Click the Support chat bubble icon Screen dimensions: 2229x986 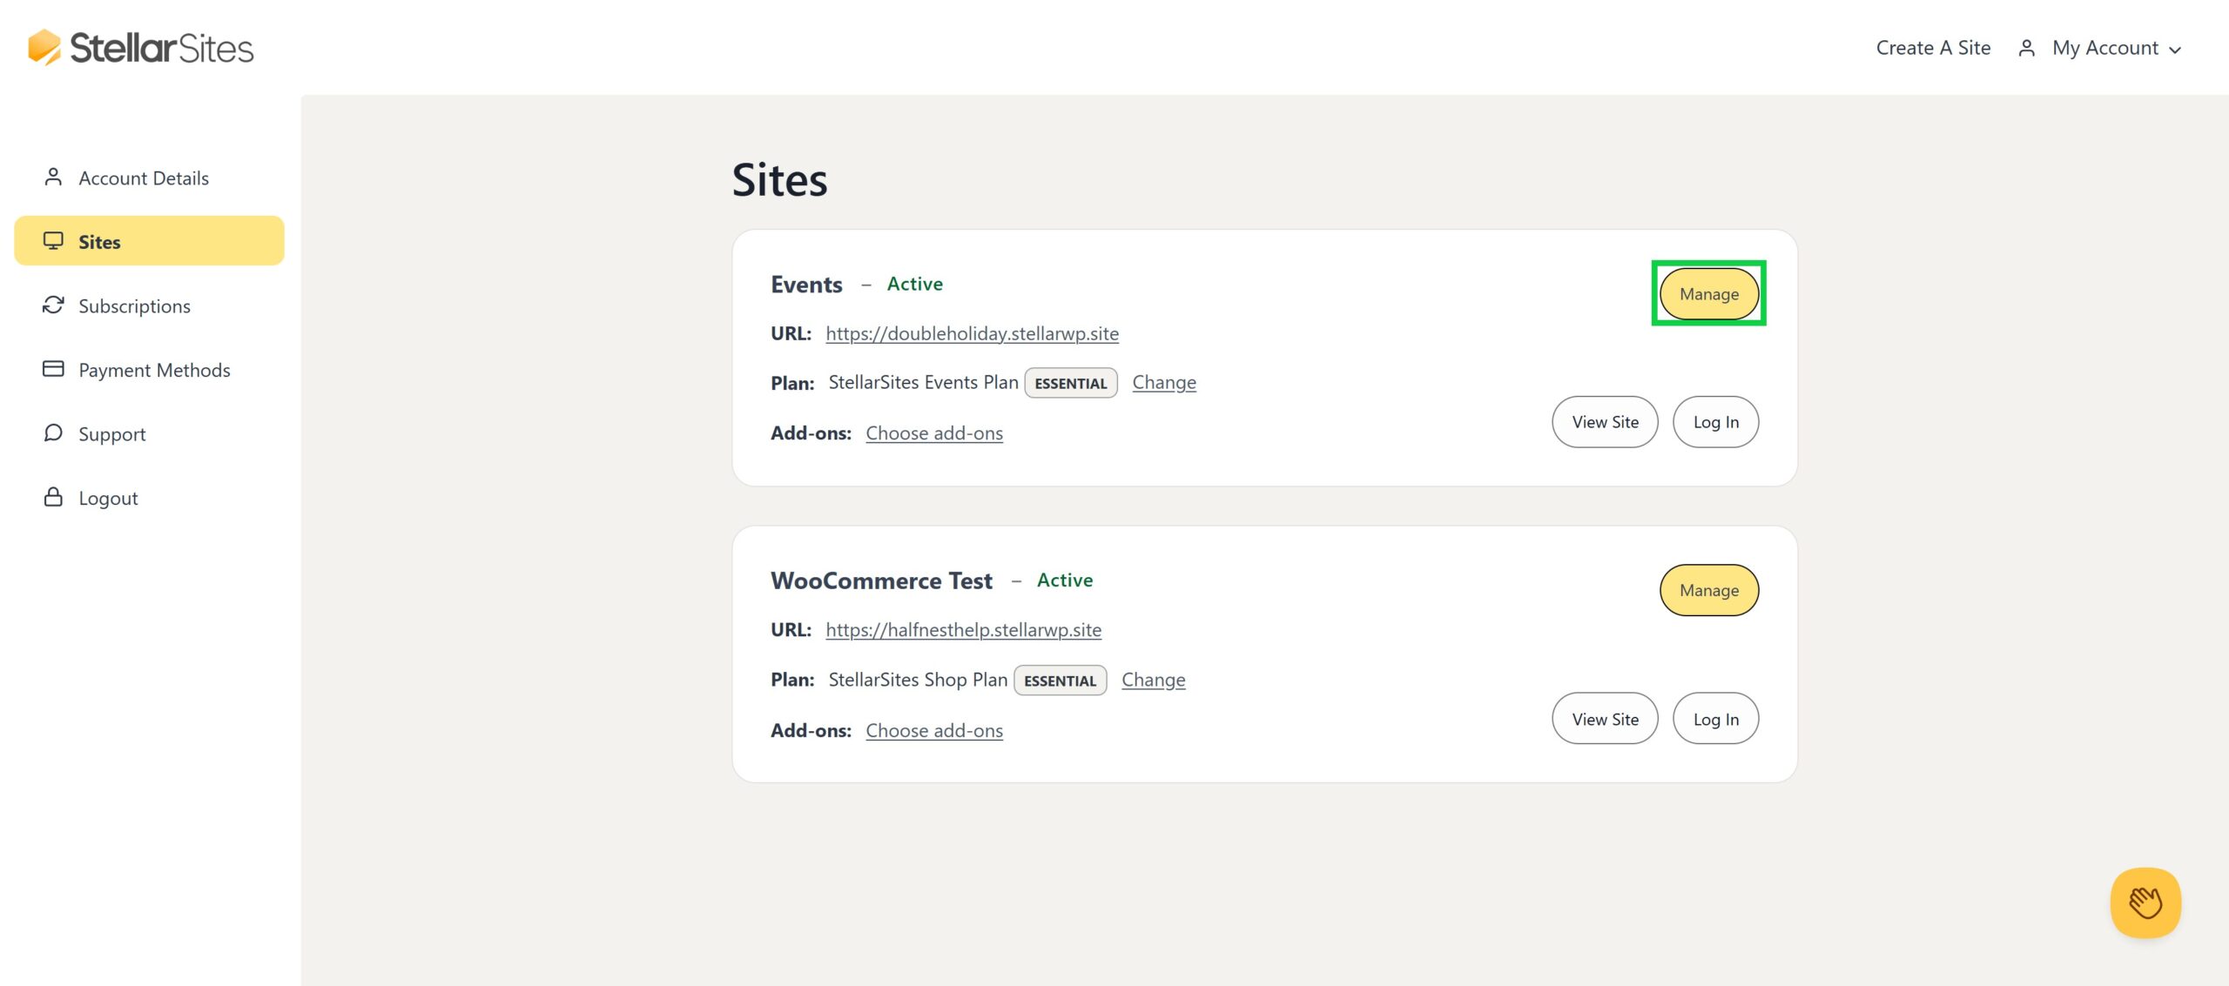[53, 433]
